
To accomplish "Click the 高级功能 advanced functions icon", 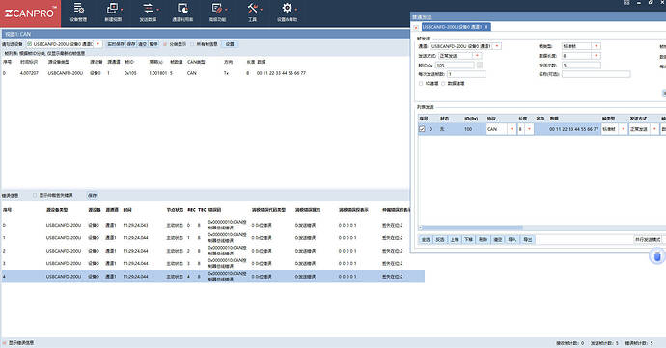I will point(217,12).
